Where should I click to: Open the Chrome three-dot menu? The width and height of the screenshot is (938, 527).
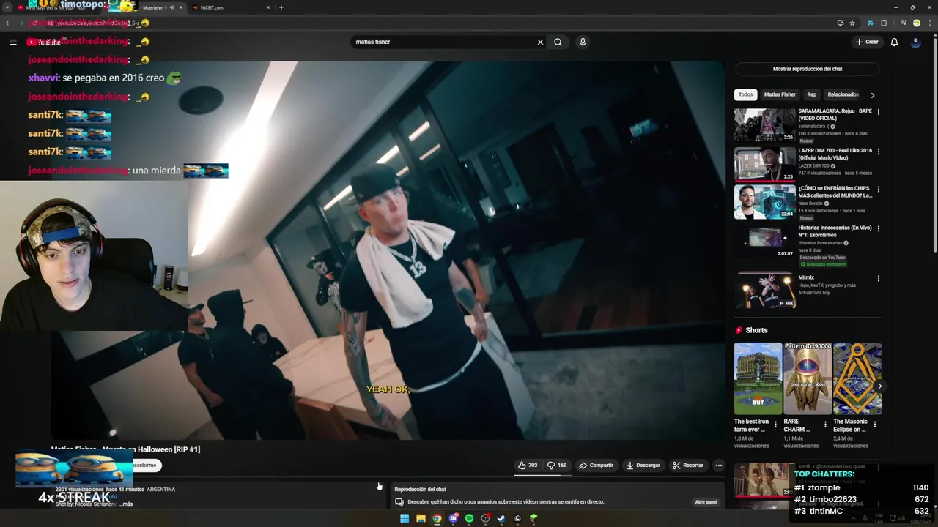(x=929, y=23)
